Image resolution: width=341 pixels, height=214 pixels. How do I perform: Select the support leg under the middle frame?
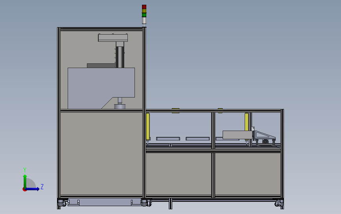171,204
